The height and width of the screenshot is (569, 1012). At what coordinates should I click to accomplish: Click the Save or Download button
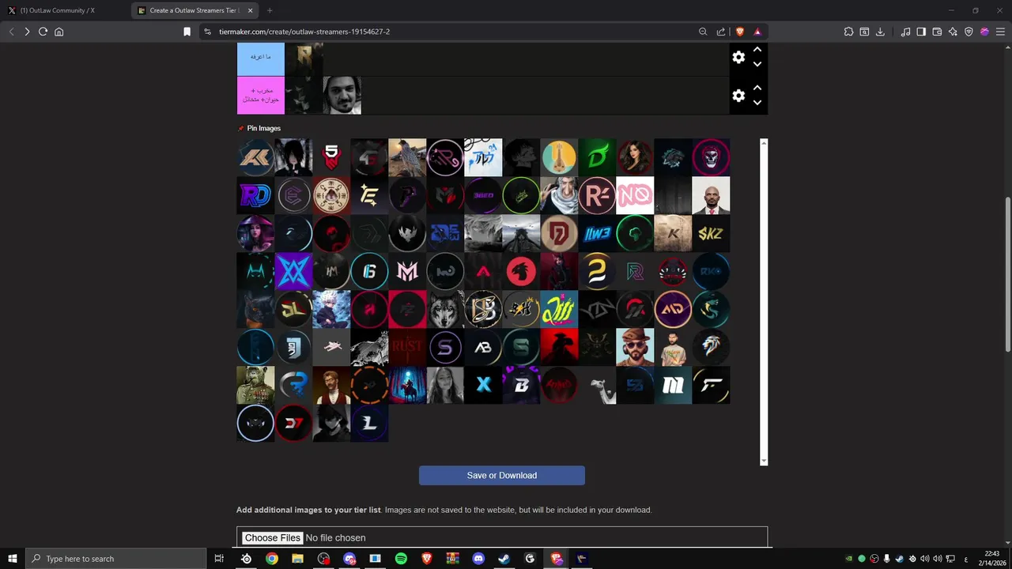click(x=502, y=475)
